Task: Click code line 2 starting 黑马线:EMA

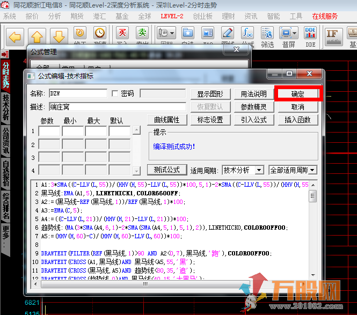Action: pyautogui.click(x=111, y=193)
